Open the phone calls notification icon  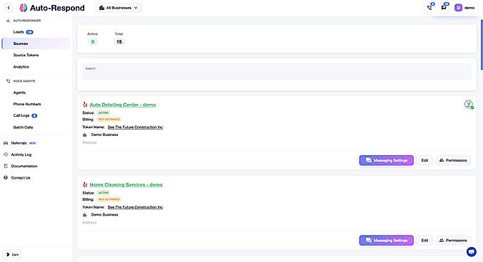pos(429,8)
